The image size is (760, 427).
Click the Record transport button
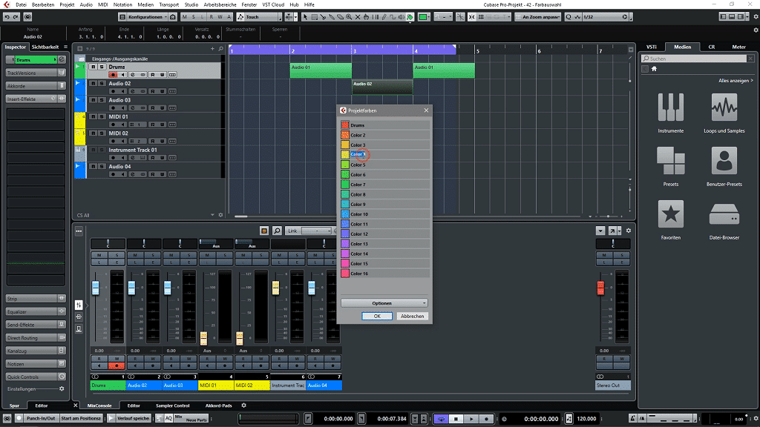point(486,419)
